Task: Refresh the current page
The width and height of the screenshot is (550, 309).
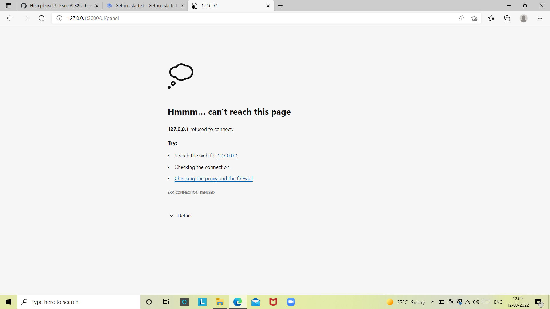Action: pyautogui.click(x=41, y=18)
